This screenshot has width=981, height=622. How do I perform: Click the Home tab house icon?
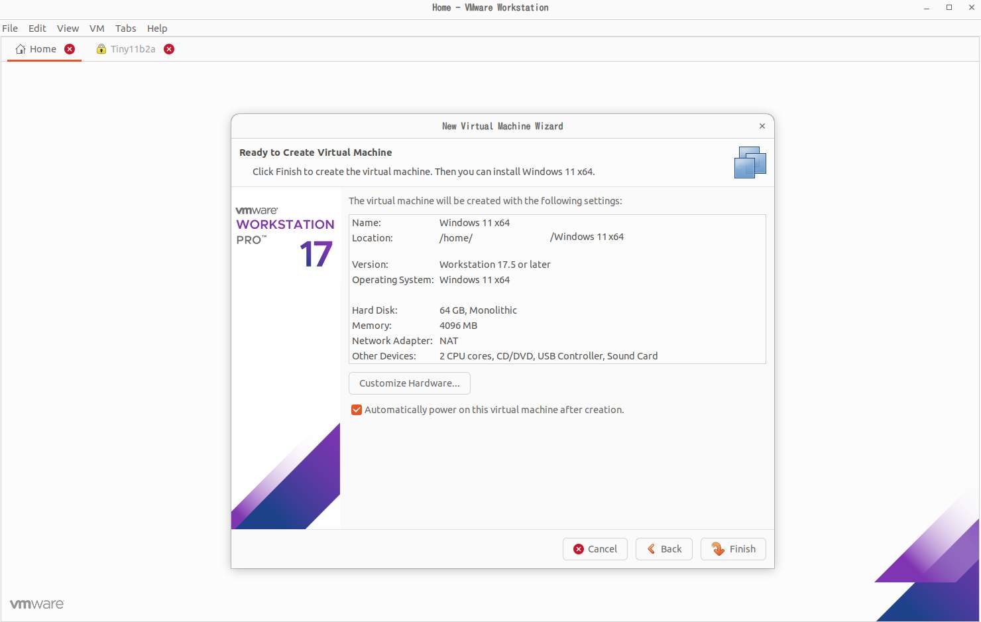pyautogui.click(x=21, y=49)
